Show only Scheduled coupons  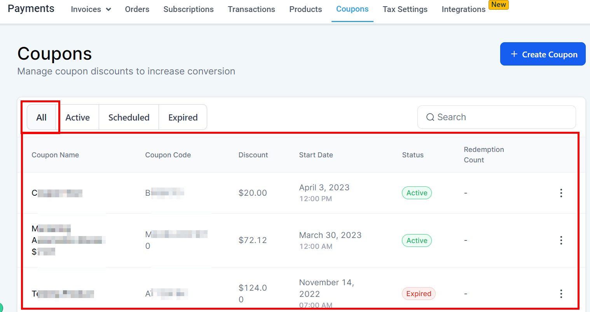[129, 117]
